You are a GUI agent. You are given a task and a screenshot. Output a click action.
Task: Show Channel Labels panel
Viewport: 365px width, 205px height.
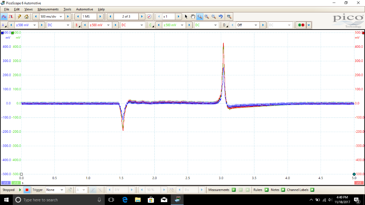pos(312,190)
